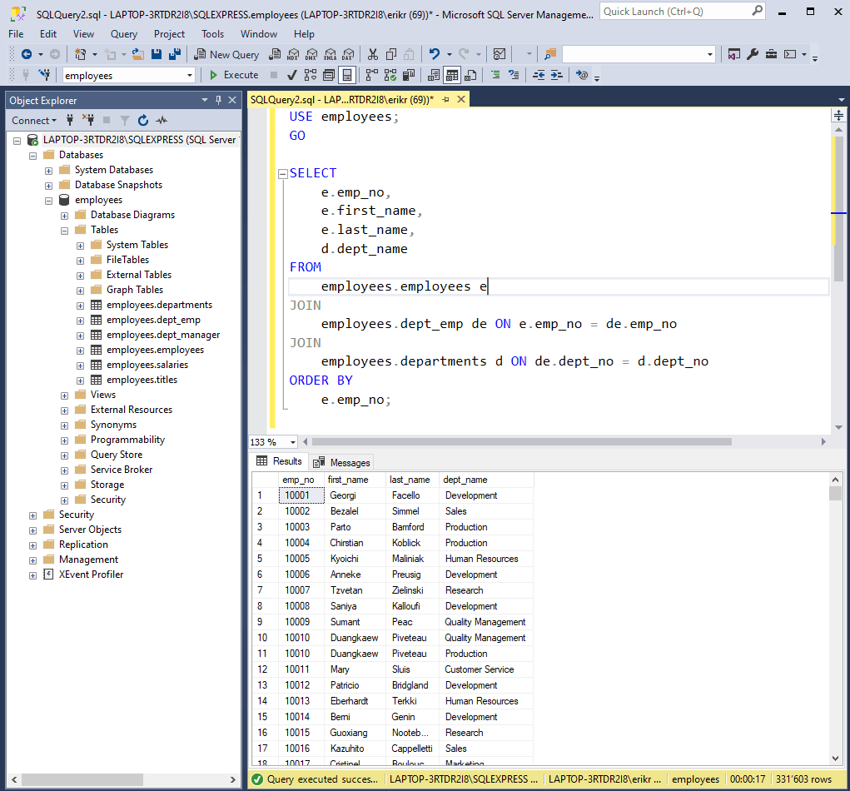Click the Object Explorer horizontal scrollbar
Screen dimensions: 850x791
pos(82,779)
